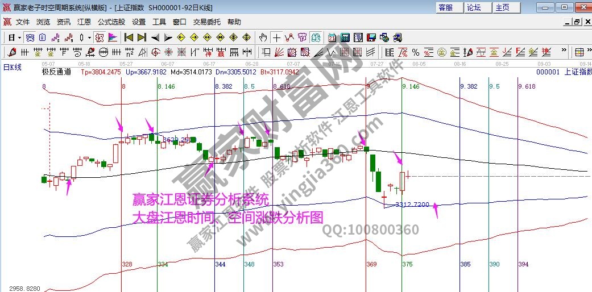Click the save floppy disk icon
This screenshot has width=592, height=292.
[371, 37]
